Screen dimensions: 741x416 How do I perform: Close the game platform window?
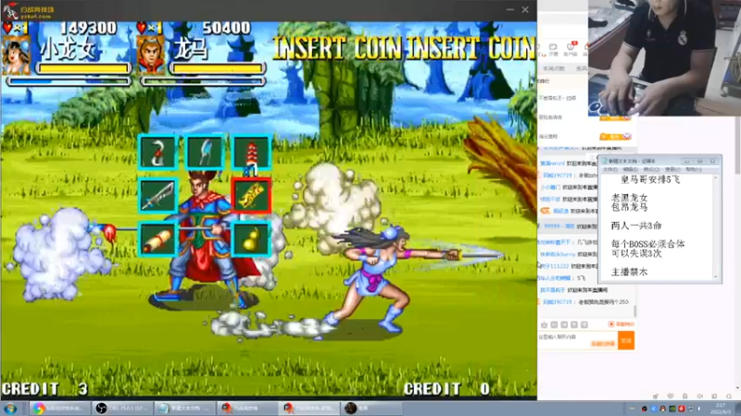point(525,9)
